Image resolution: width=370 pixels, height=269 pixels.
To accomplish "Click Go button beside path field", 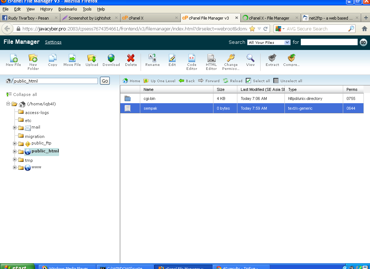I will tap(105, 81).
